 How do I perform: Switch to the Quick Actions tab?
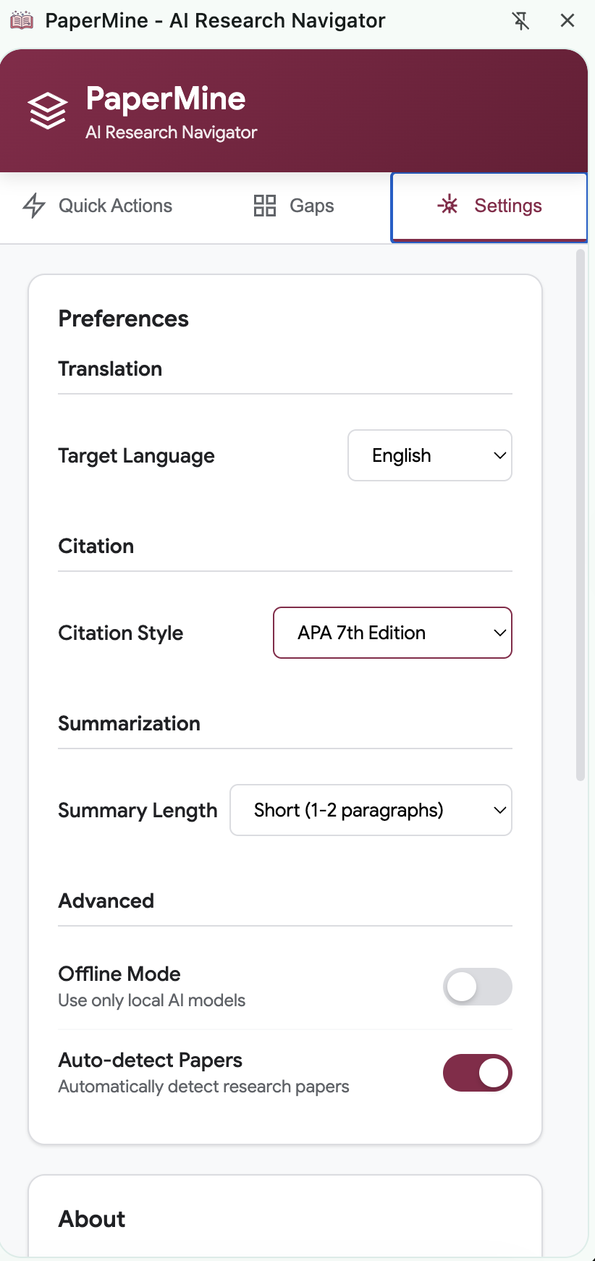point(98,206)
